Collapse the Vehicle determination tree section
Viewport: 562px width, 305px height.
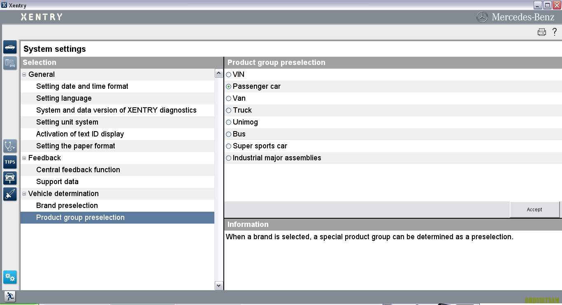coord(24,194)
